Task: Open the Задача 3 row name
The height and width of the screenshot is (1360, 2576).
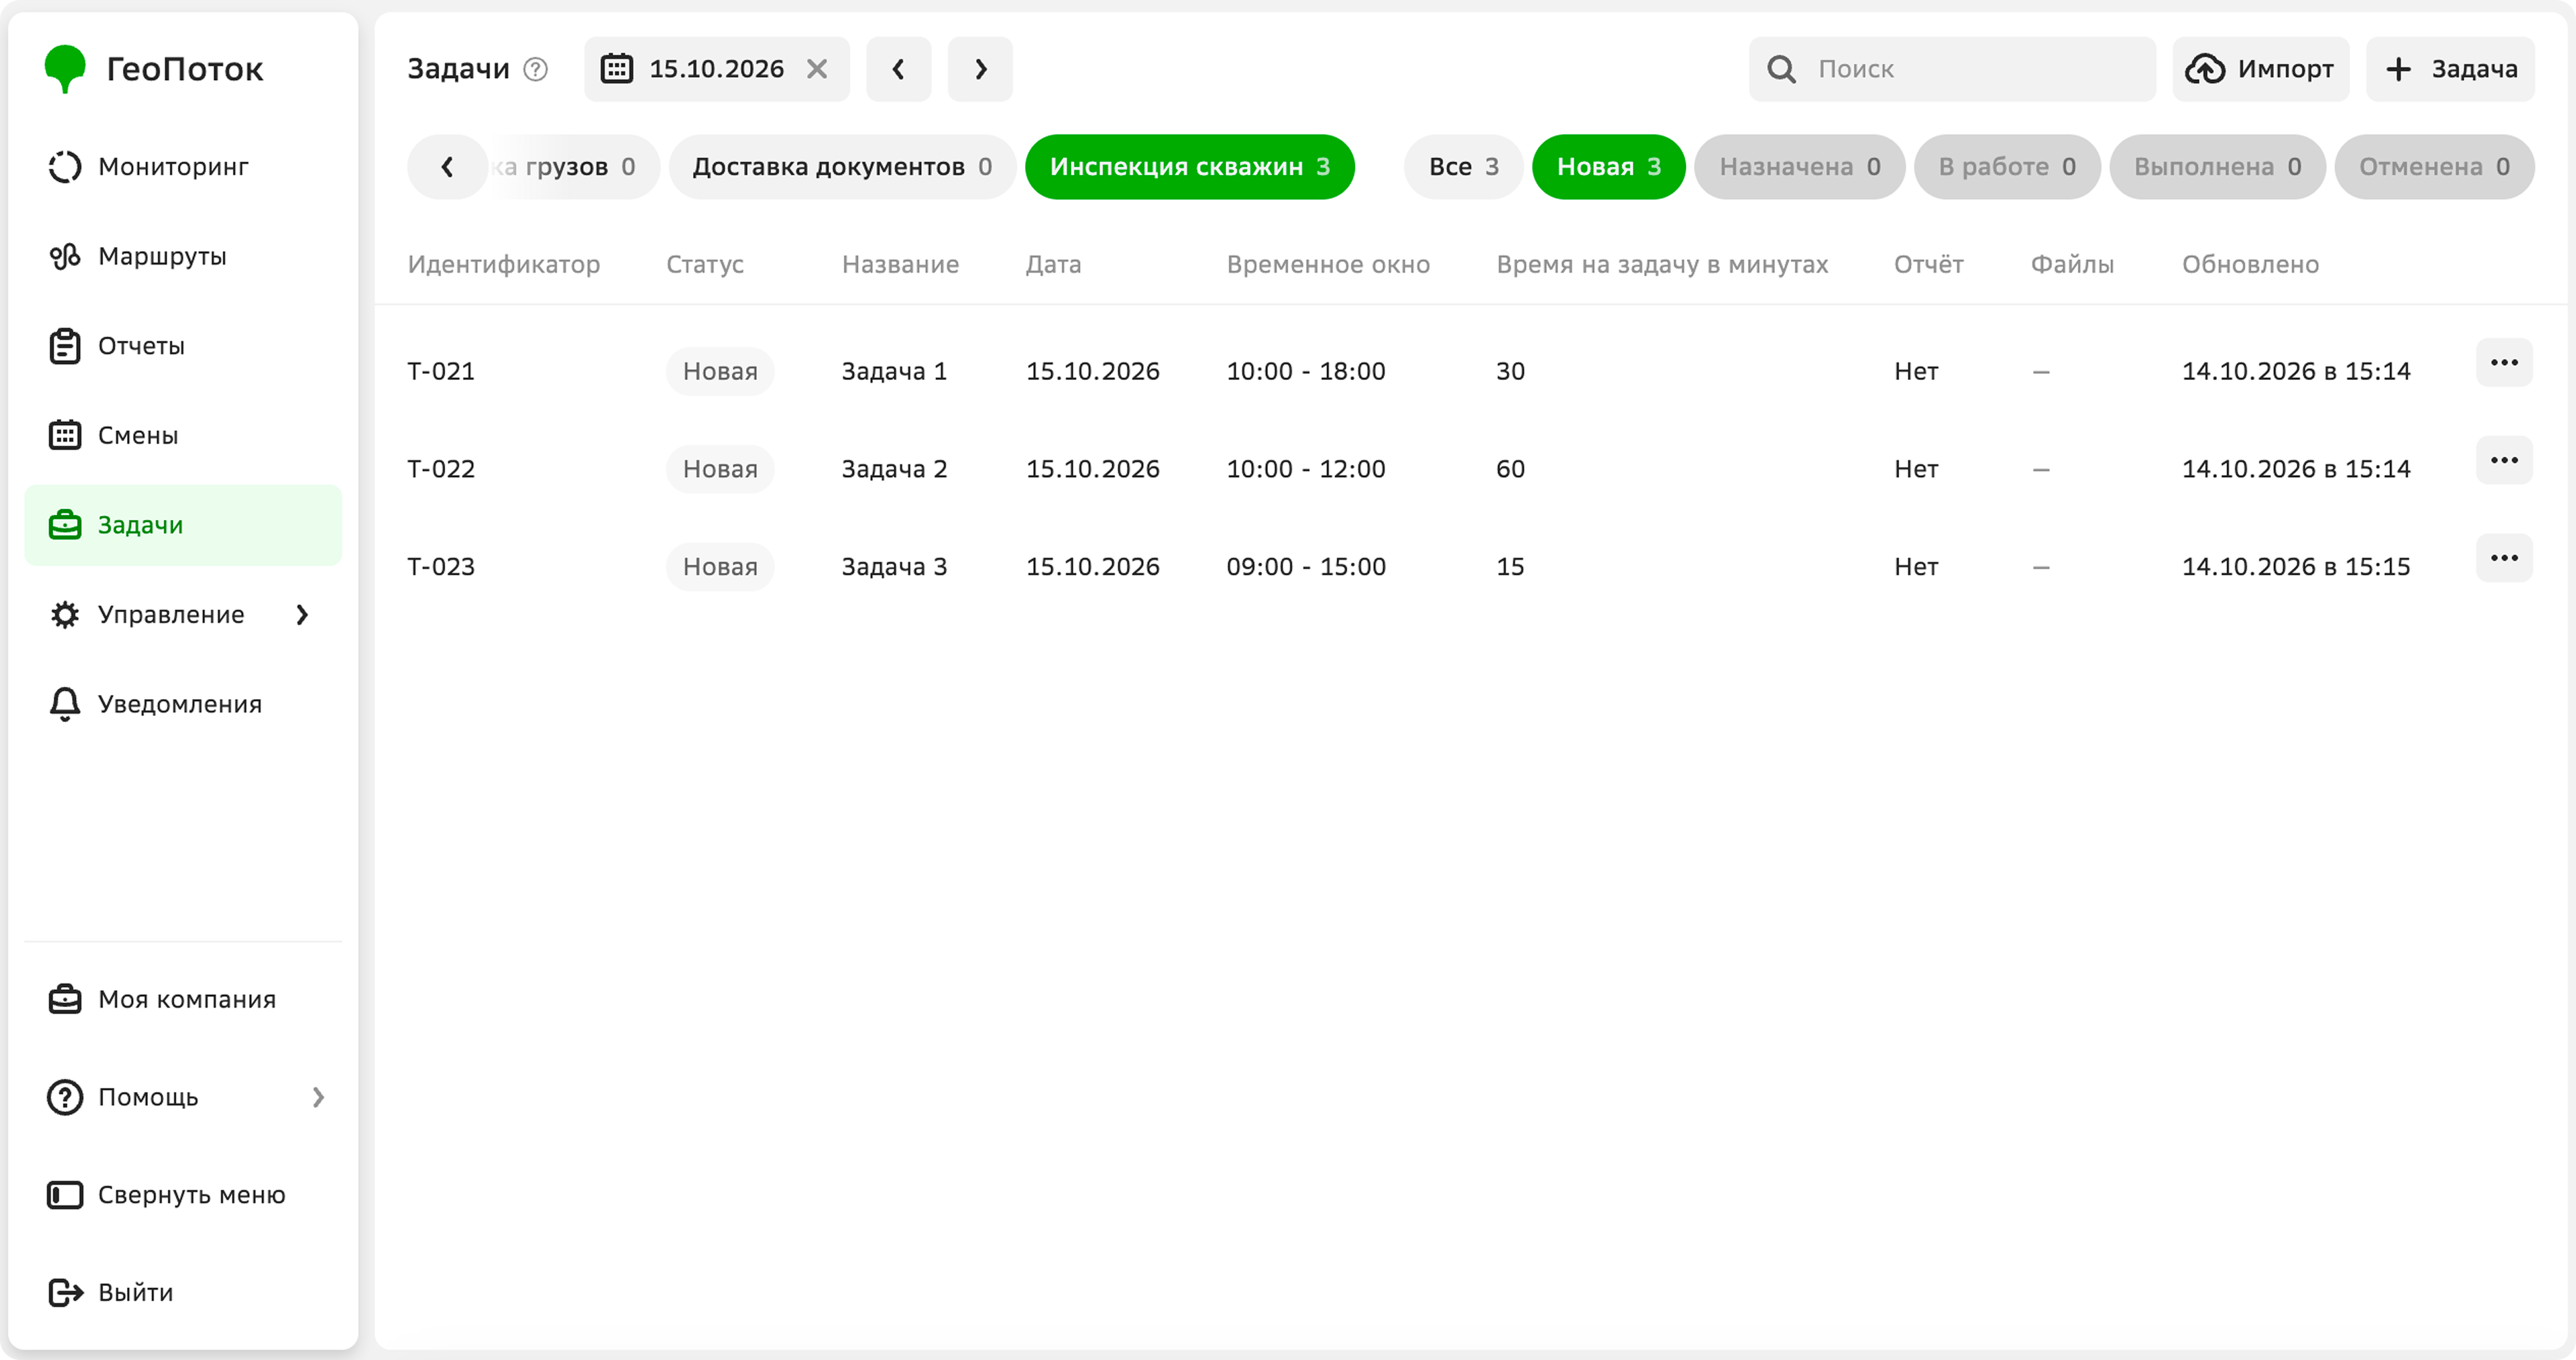Action: click(894, 567)
